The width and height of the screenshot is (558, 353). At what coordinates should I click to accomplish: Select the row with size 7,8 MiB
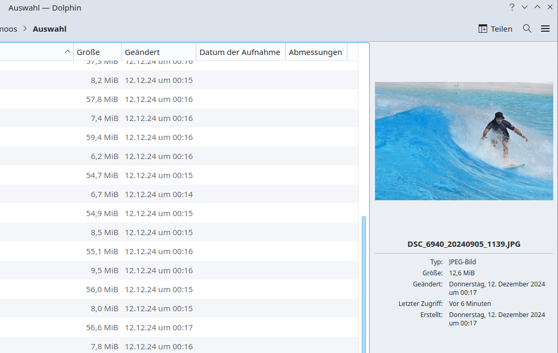click(x=179, y=346)
